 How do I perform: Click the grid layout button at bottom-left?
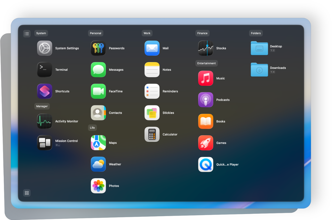click(x=27, y=193)
